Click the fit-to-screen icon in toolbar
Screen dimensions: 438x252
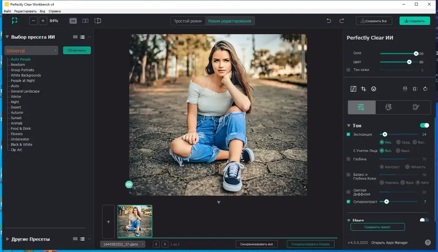coord(14,21)
